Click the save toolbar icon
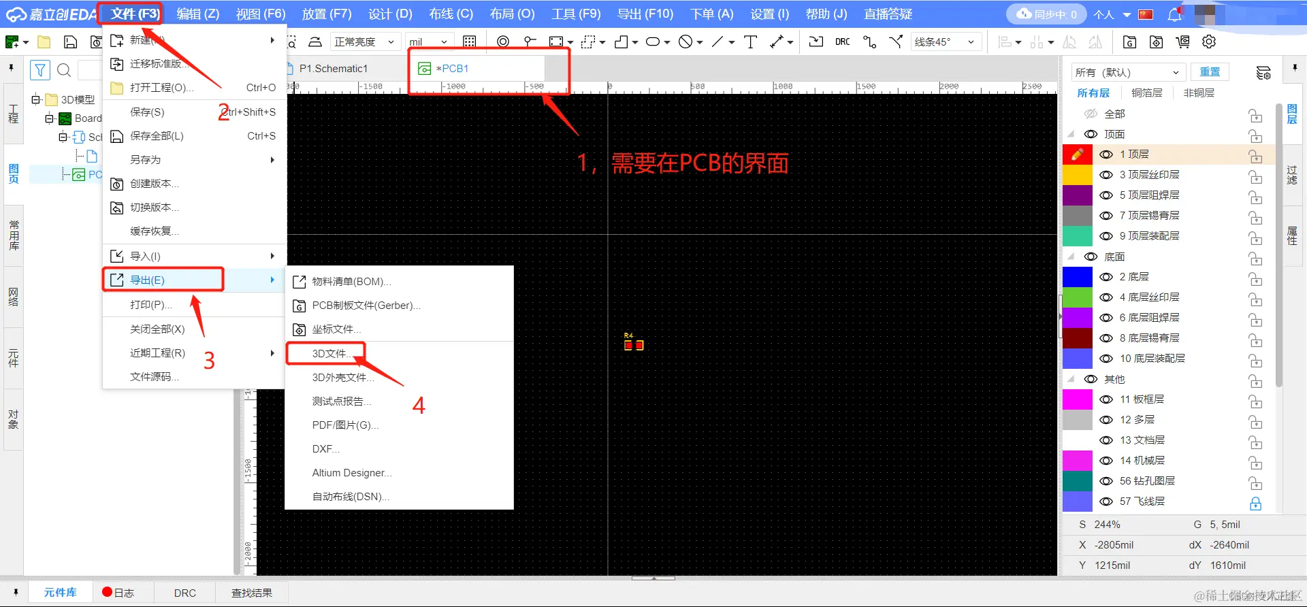This screenshot has width=1307, height=607. click(70, 42)
